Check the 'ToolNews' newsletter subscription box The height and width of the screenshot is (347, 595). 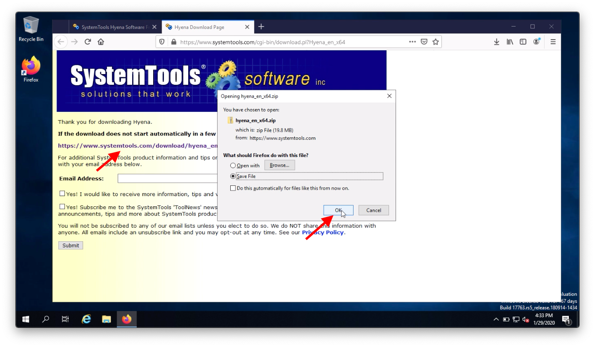click(x=62, y=206)
